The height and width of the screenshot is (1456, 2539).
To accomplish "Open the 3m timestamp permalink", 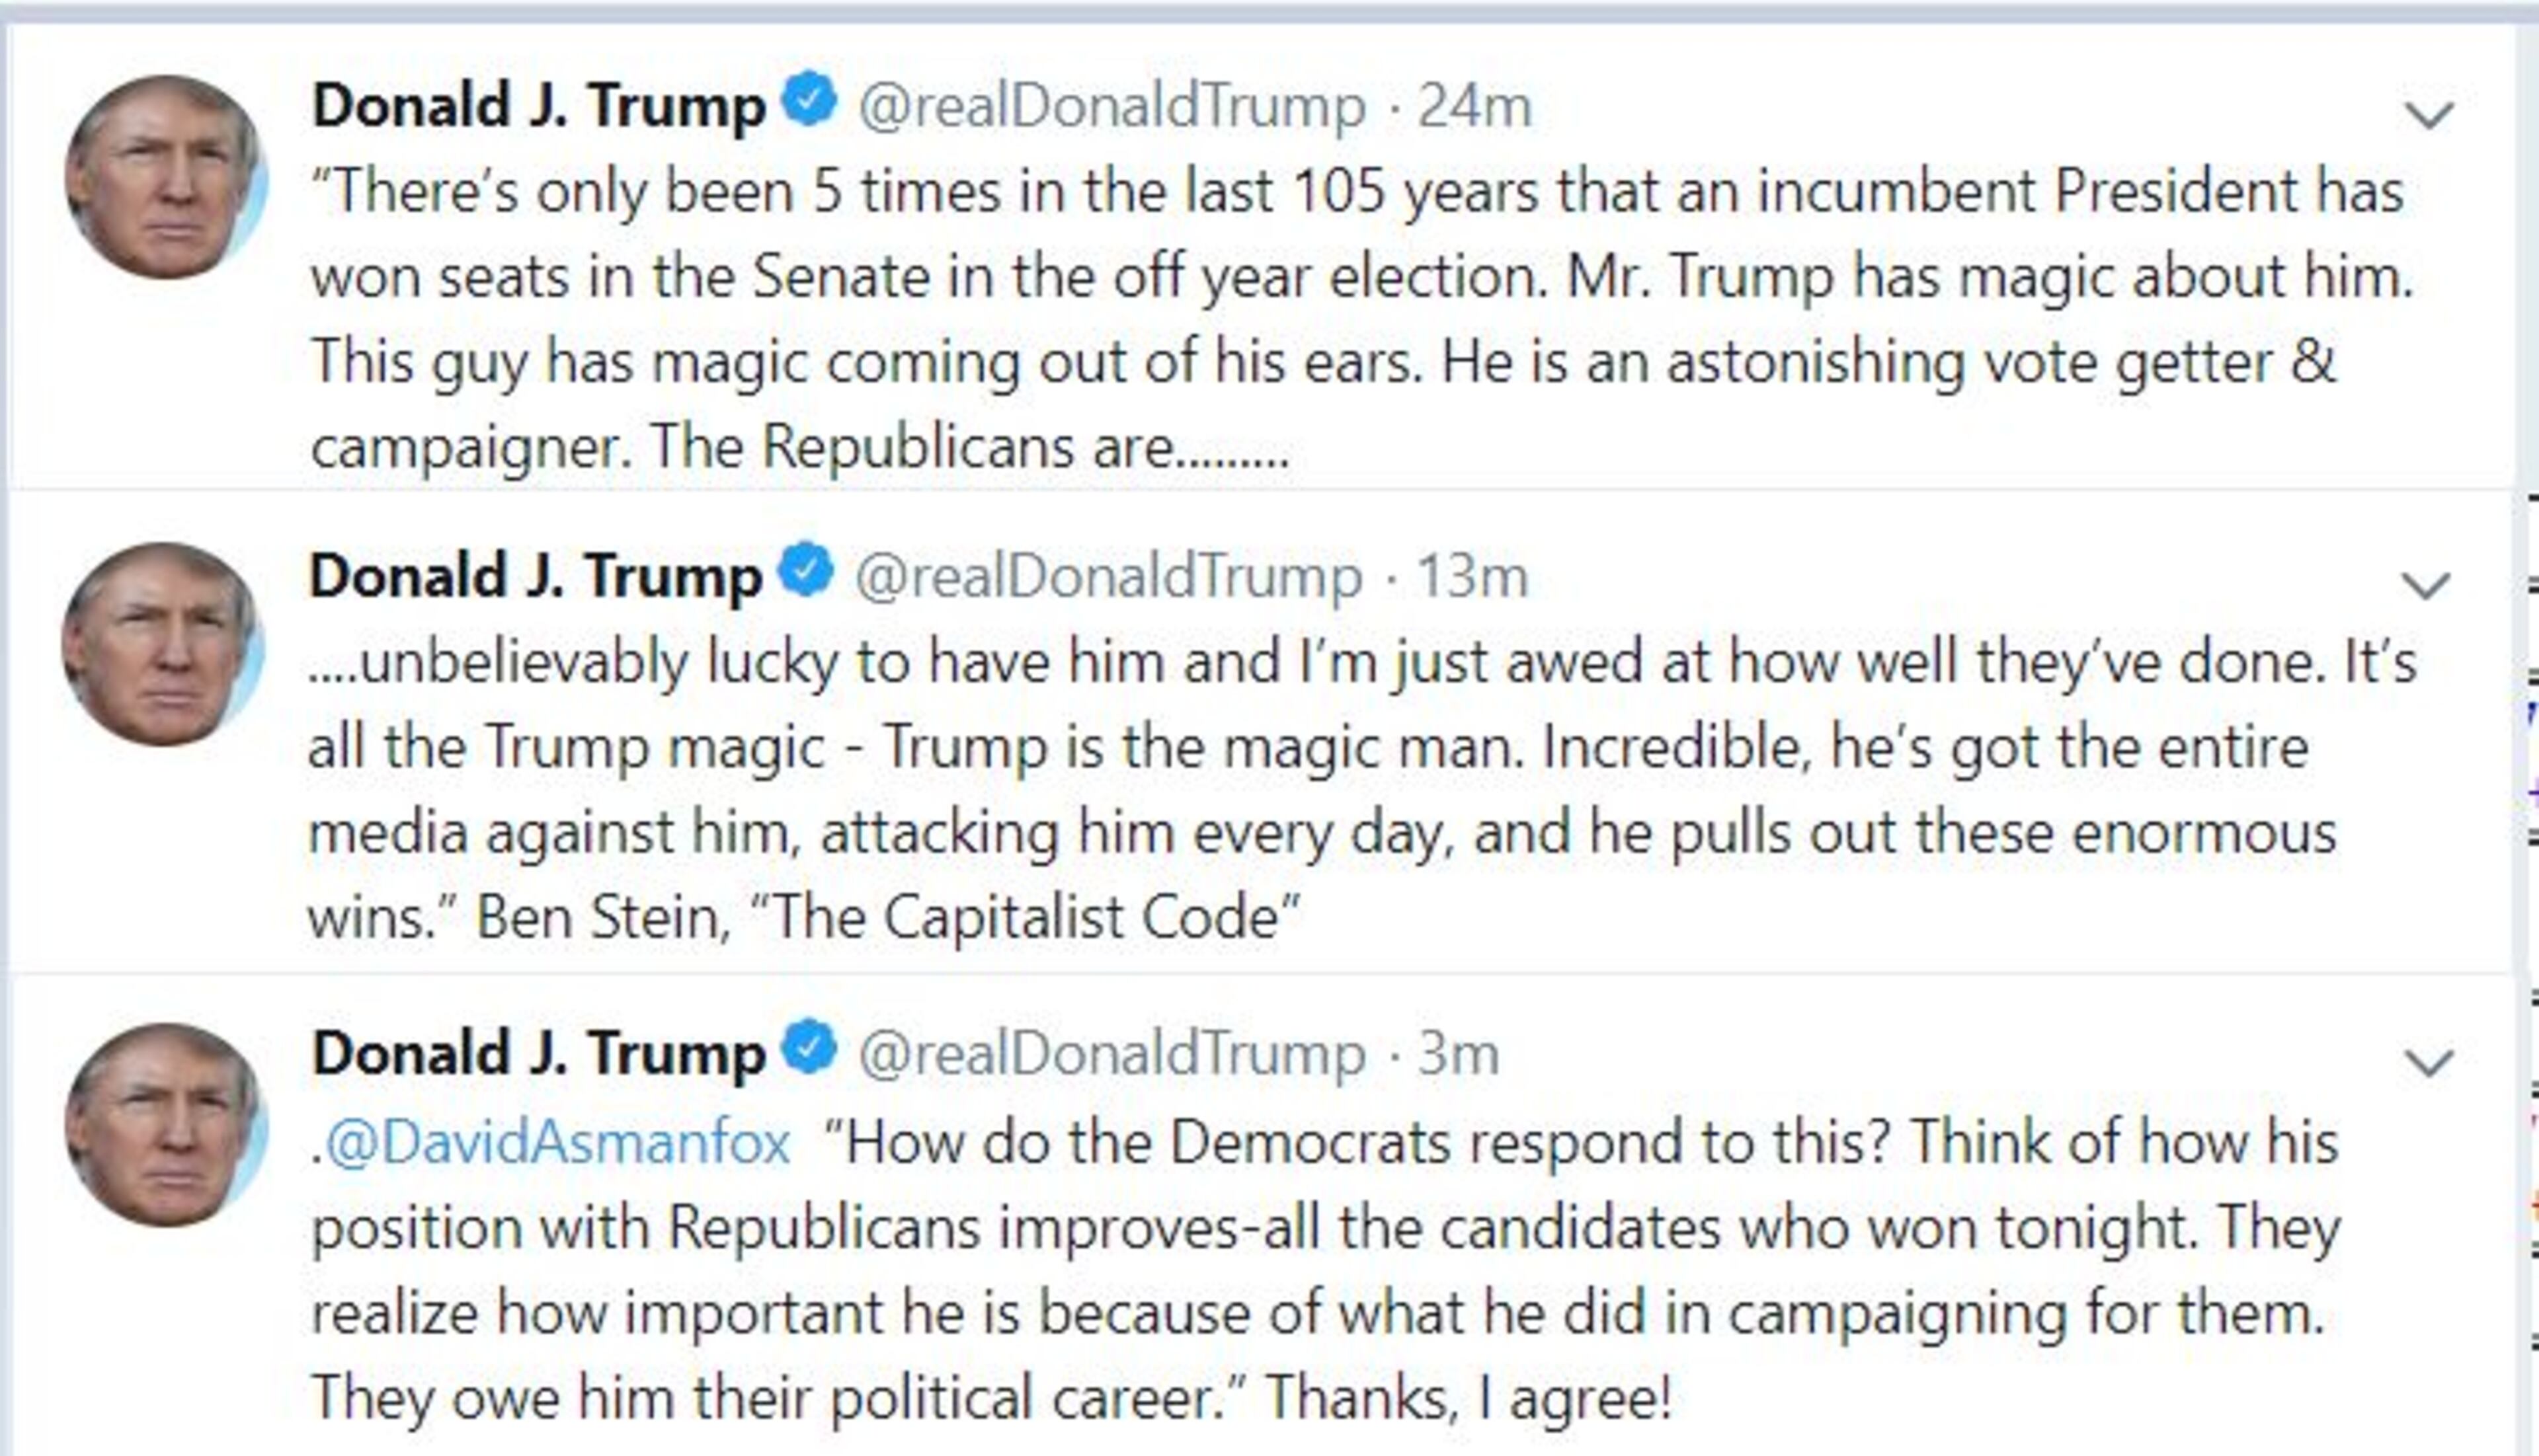I will point(1459,1054).
